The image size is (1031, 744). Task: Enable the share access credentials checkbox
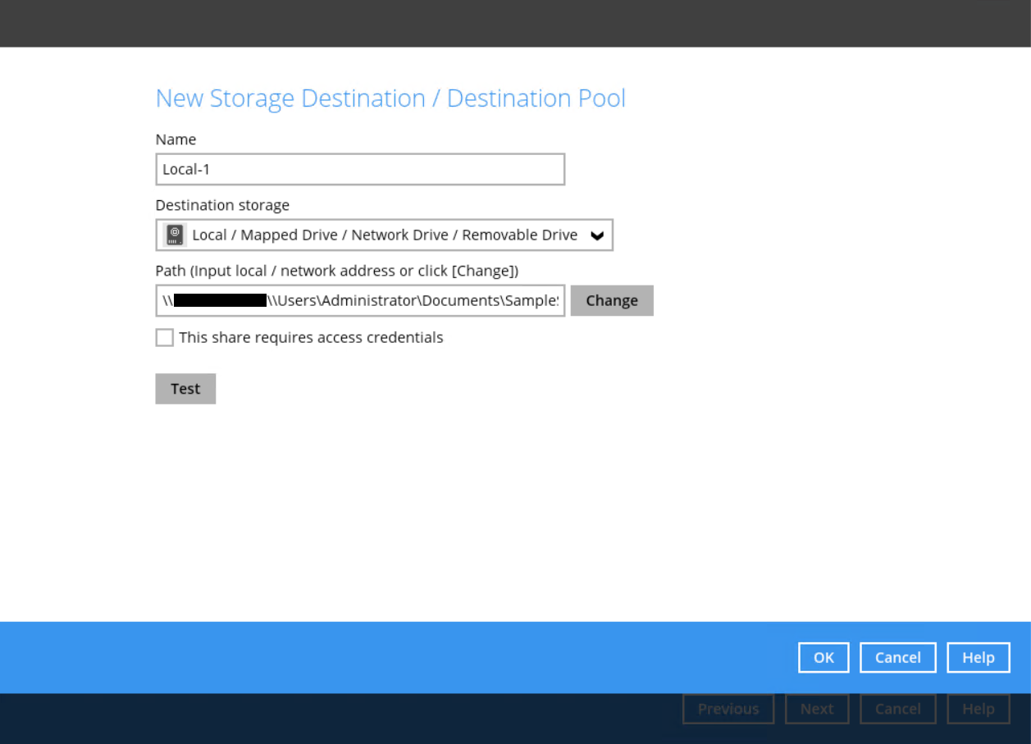pos(165,338)
